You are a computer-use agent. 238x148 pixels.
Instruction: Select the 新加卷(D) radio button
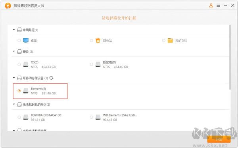(91, 64)
